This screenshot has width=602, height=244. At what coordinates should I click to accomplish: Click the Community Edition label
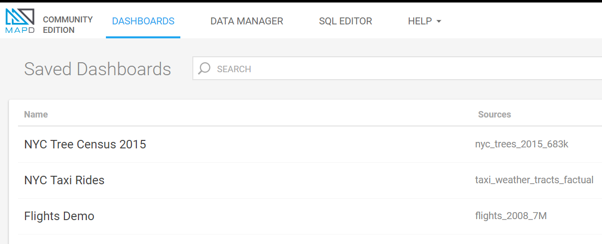coord(67,24)
